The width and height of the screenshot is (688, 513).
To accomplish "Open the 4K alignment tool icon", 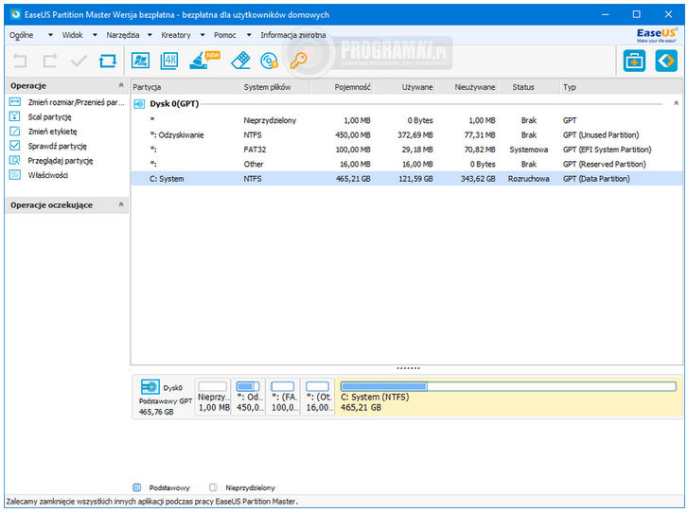I will (169, 61).
